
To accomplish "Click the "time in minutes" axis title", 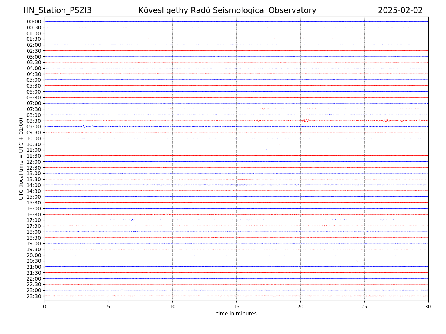I will (x=236, y=314).
